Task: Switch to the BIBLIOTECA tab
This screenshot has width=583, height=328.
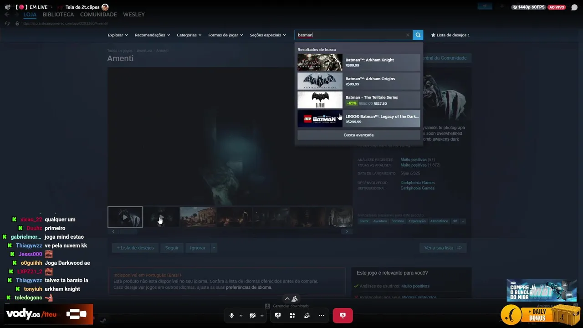Action: pos(58,15)
